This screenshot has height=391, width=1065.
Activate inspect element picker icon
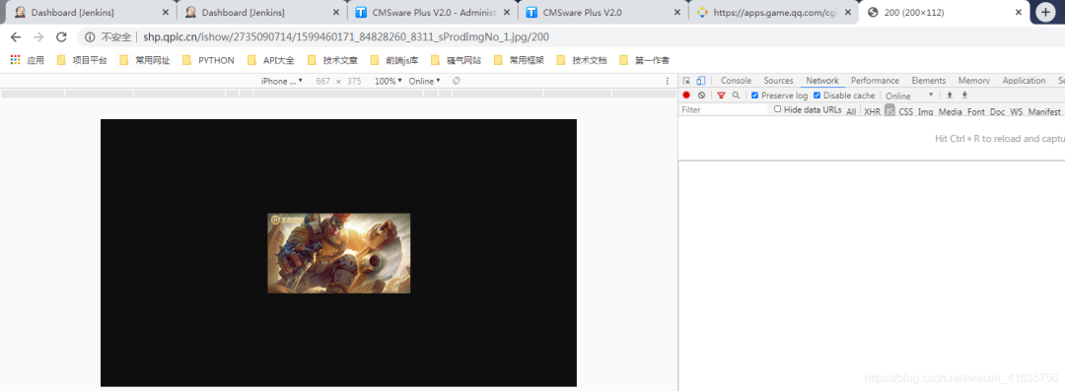point(686,81)
